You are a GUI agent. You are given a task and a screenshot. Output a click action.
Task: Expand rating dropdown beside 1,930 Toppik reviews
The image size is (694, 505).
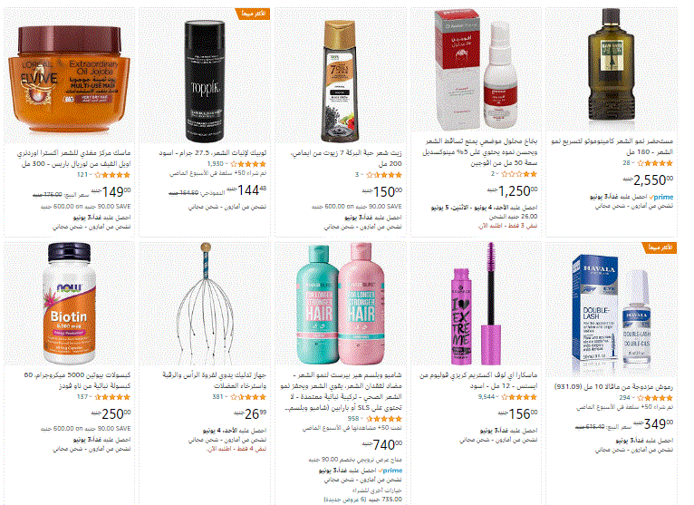click(227, 164)
